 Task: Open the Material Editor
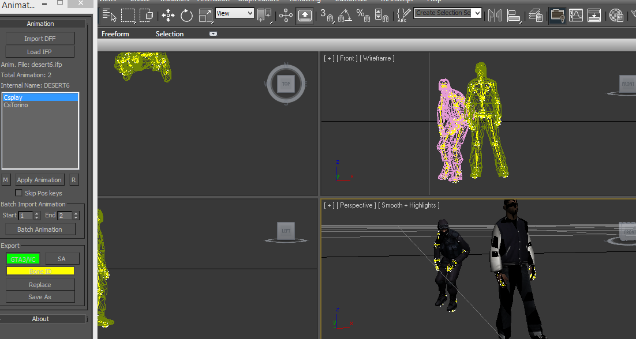616,16
